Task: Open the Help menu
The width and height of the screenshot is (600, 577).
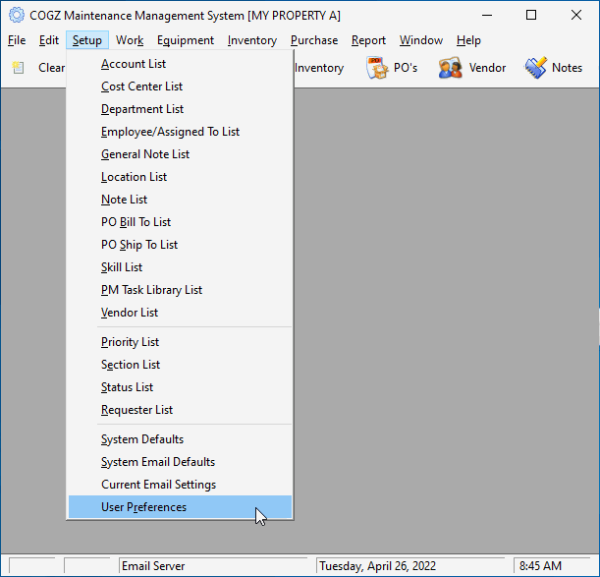Action: tap(468, 40)
